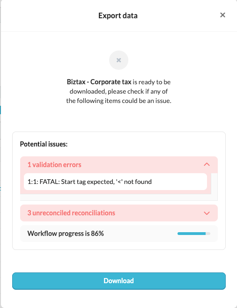Click the pink area below the error message

(x=116, y=192)
